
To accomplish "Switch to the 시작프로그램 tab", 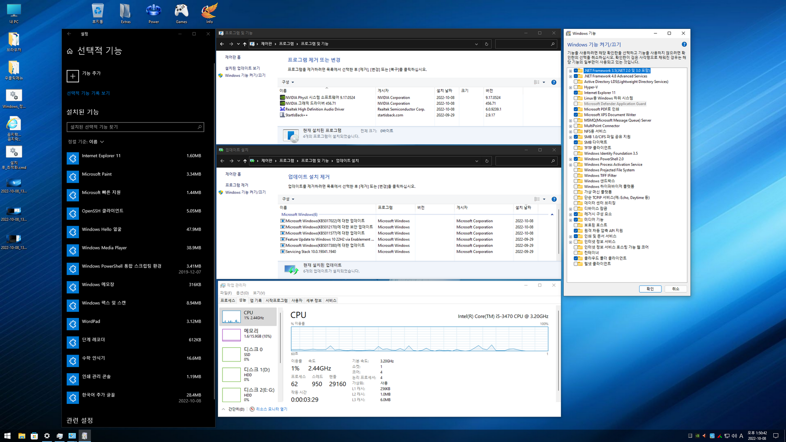I will tap(276, 300).
